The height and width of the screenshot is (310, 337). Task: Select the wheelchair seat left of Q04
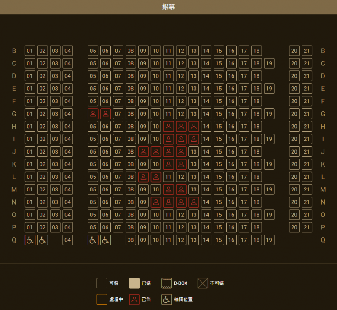43,240
